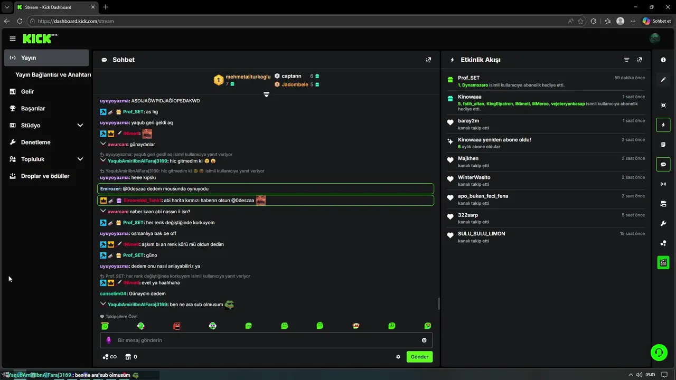Click Kinowaaa gift sub activity entry
The image size is (676, 380).
tap(546, 103)
